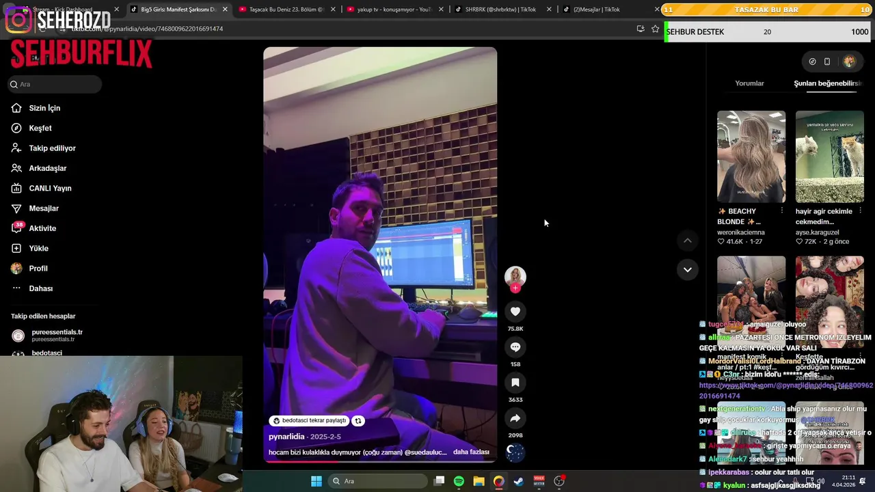Share the video with the arrow icon
The height and width of the screenshot is (492, 875).
515,418
